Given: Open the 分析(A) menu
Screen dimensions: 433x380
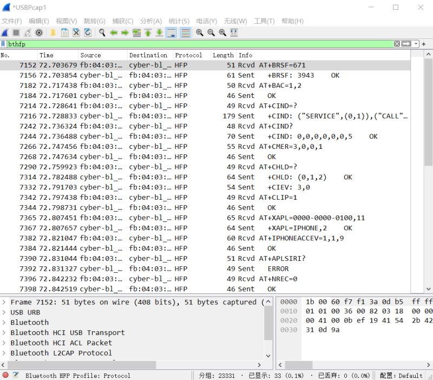Looking at the screenshot, I should 151,21.
